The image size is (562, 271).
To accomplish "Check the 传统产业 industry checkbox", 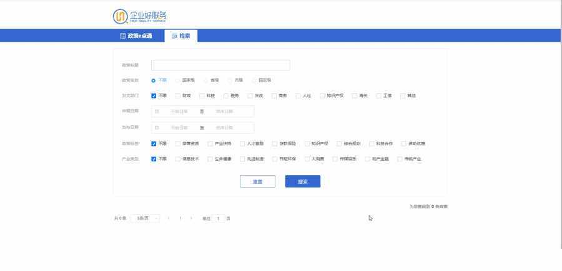I will tap(400, 159).
